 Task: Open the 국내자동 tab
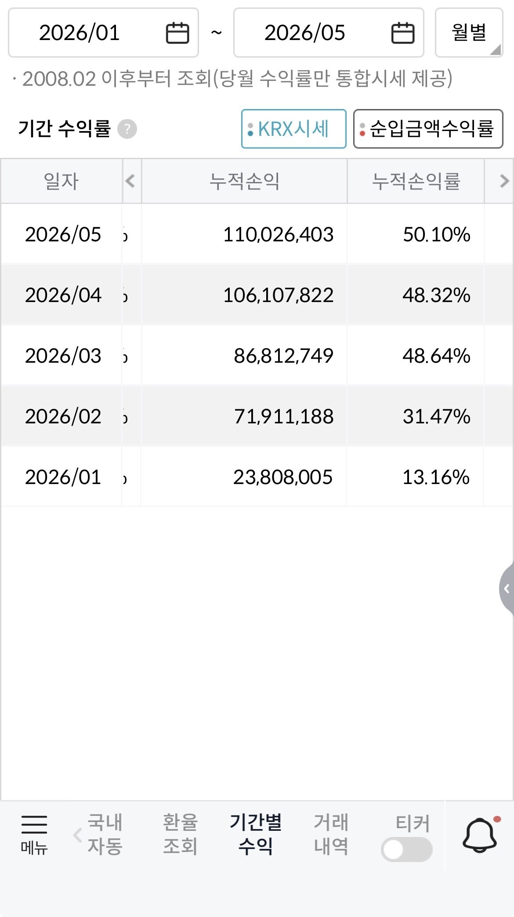pyautogui.click(x=105, y=834)
